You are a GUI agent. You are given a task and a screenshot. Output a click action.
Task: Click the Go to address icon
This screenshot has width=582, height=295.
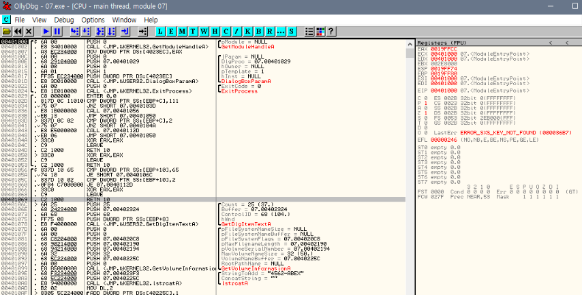[x=142, y=31]
